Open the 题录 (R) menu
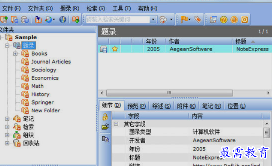Screen dimensions: 272x166 pyautogui.click(x=69, y=8)
